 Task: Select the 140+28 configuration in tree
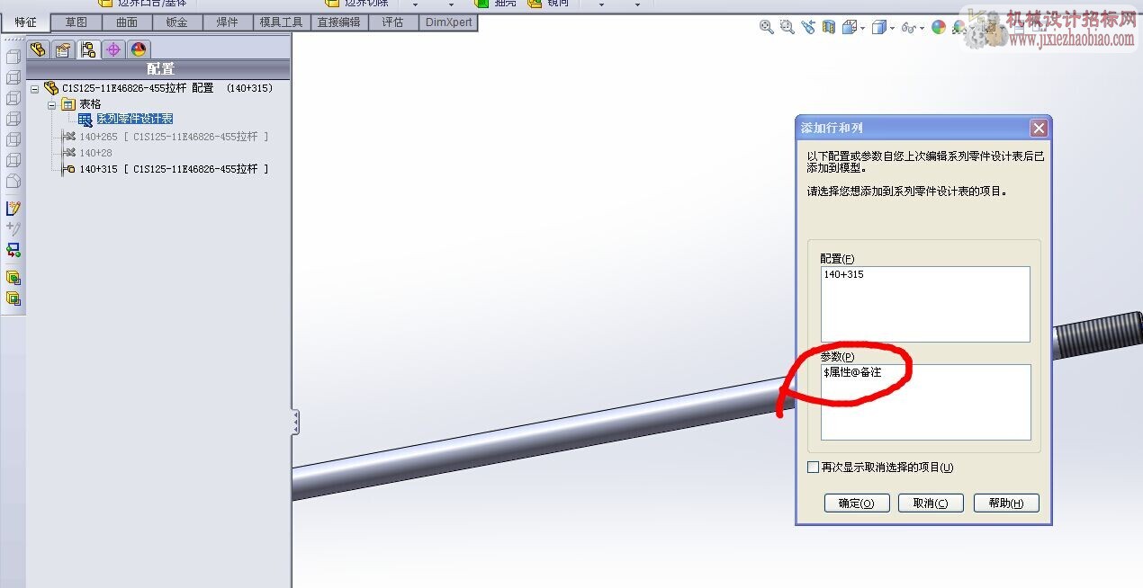pos(95,153)
